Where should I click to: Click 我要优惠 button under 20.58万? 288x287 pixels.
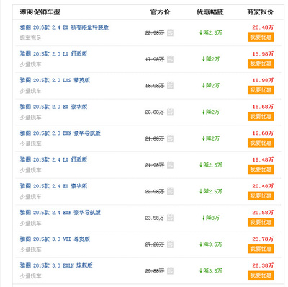click(261, 222)
